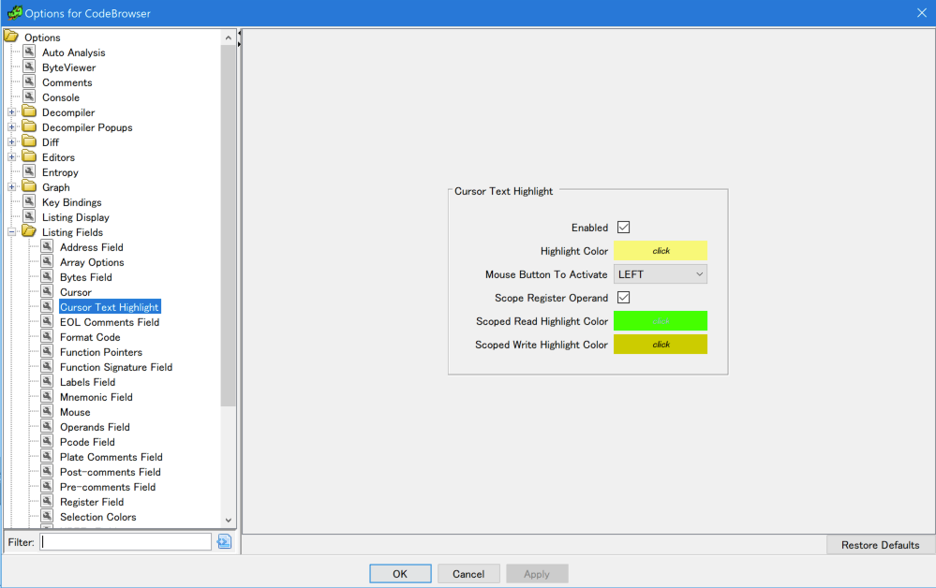
Task: Click the Labels Field options icon
Action: click(x=47, y=381)
